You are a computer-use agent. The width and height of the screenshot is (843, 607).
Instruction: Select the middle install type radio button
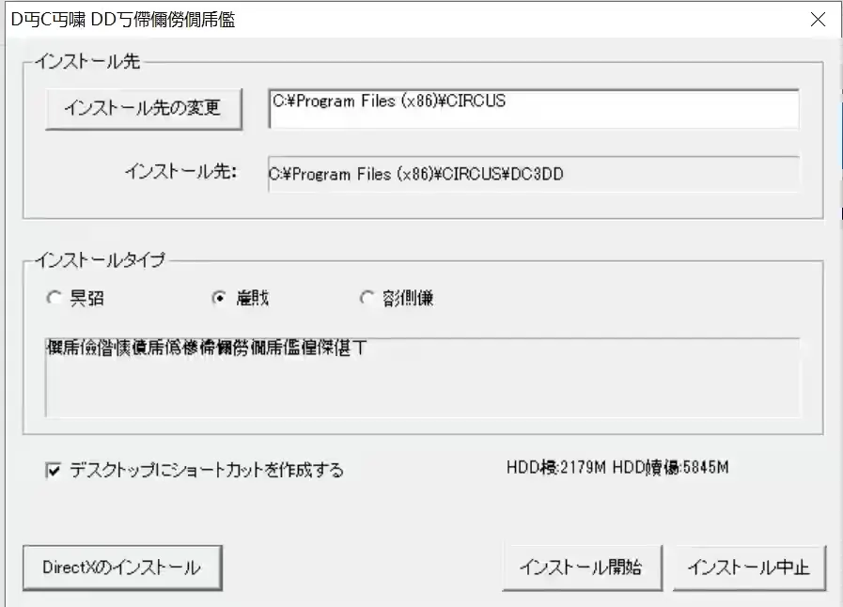point(219,298)
